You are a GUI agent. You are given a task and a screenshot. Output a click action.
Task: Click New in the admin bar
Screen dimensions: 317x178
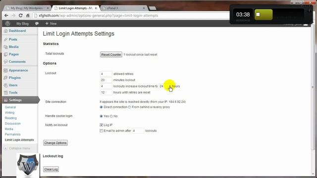click(51, 24)
